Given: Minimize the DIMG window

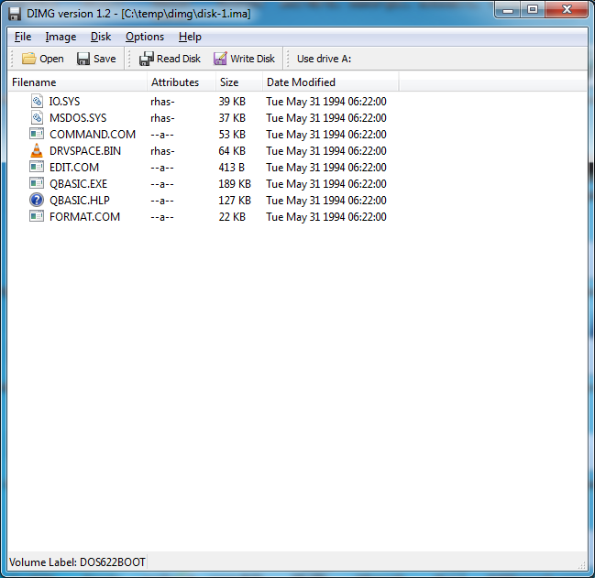Looking at the screenshot, I should (508, 10).
